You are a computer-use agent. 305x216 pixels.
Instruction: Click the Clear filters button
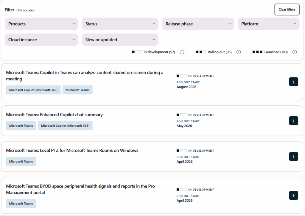click(x=287, y=9)
